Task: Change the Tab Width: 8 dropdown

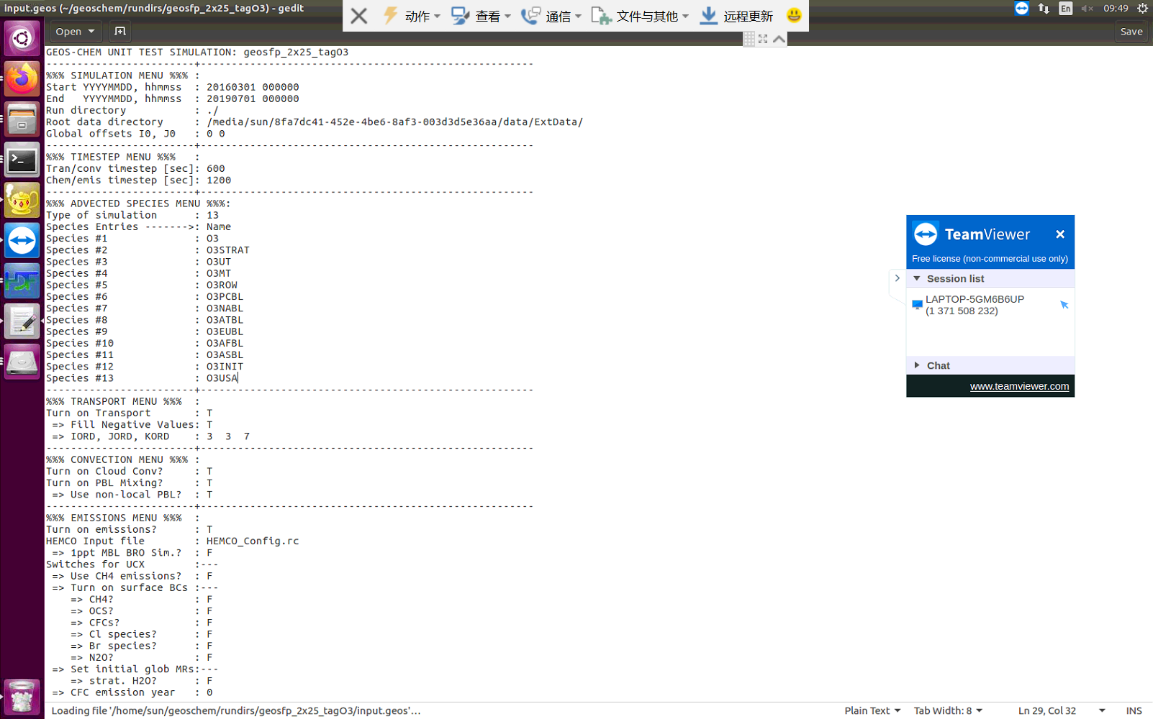Action: click(947, 710)
